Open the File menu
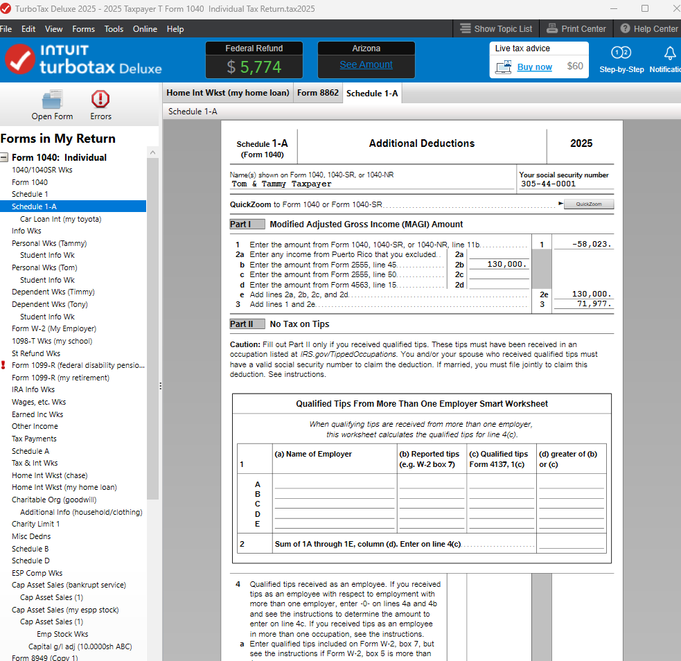Viewport: 681px width, 661px height. click(x=6, y=28)
